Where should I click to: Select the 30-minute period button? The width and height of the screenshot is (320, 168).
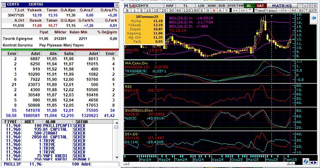click(171, 10)
